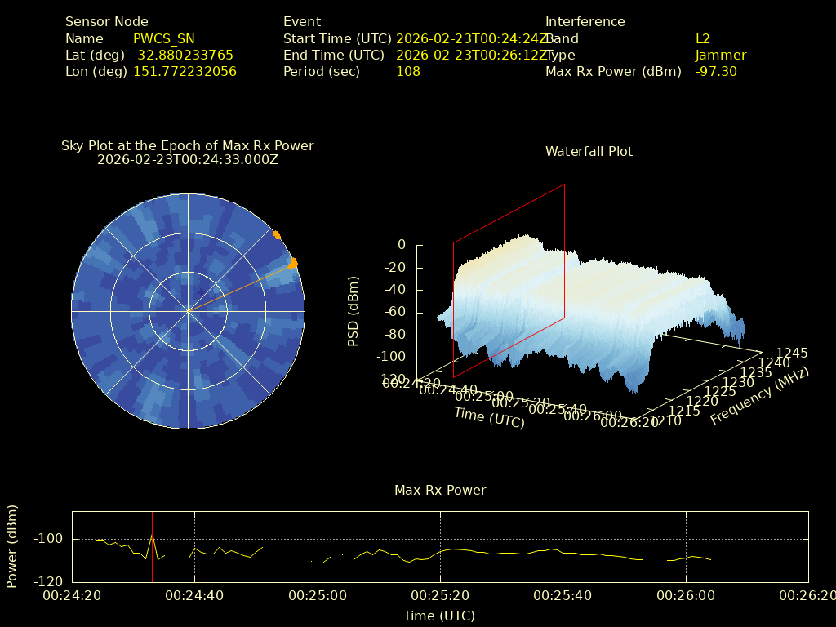
Task: Click the Waterfall Plot title
Action: 589,151
